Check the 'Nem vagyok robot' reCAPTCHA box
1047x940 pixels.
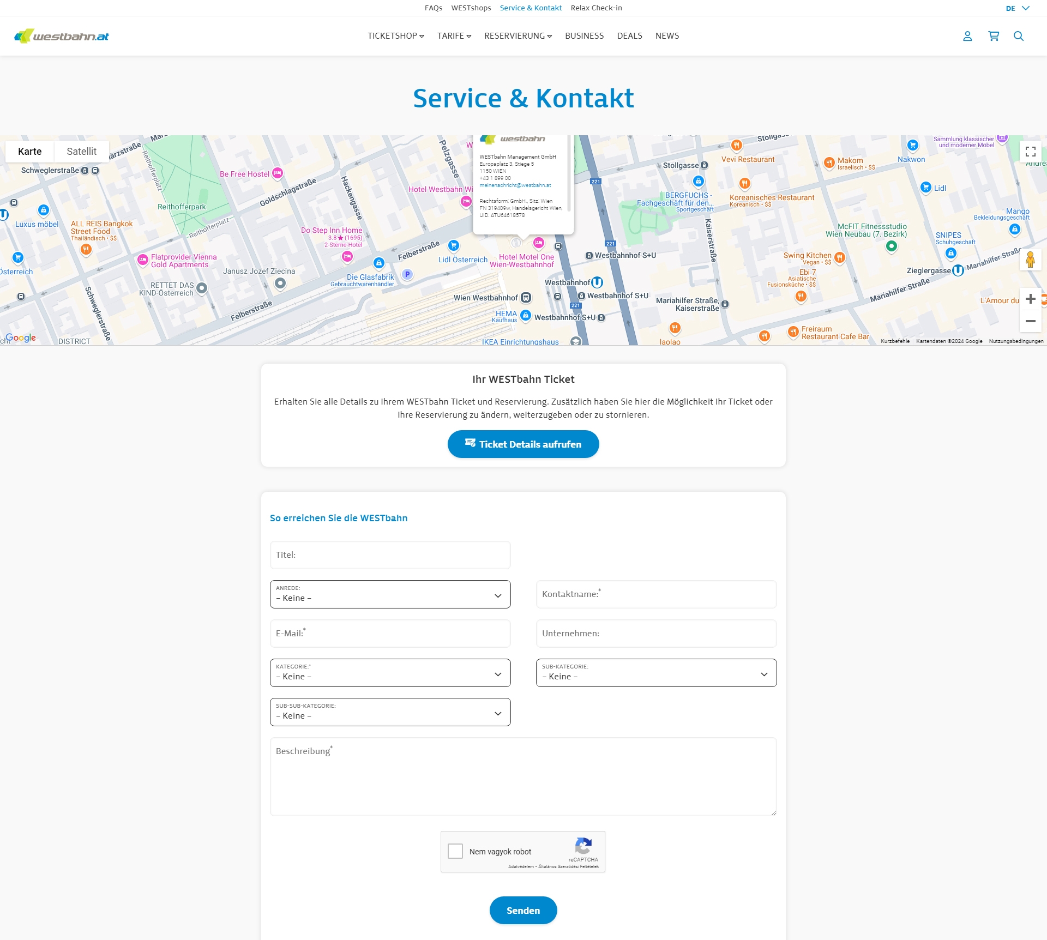pyautogui.click(x=455, y=851)
